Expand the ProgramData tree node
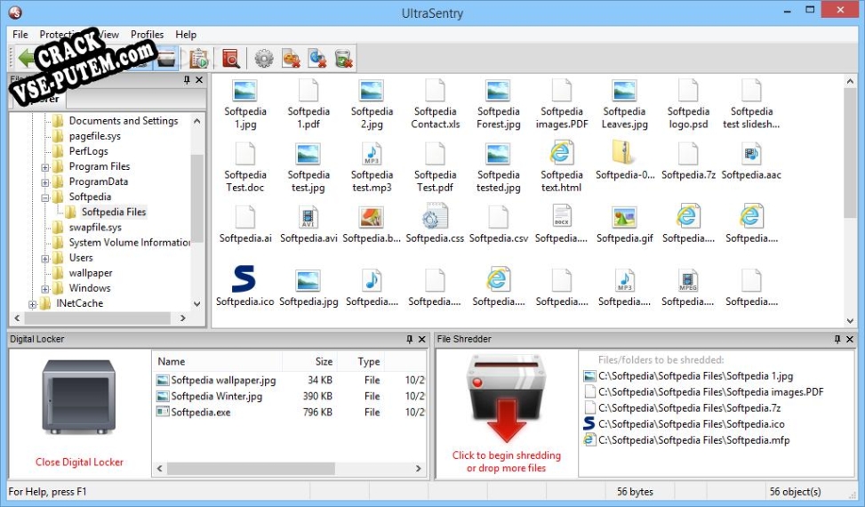The height and width of the screenshot is (507, 865). (45, 182)
